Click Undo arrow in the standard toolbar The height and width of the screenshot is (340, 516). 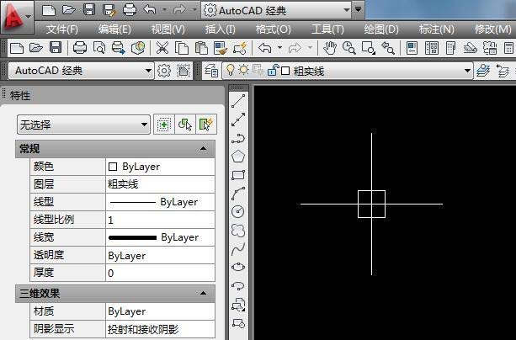point(265,48)
